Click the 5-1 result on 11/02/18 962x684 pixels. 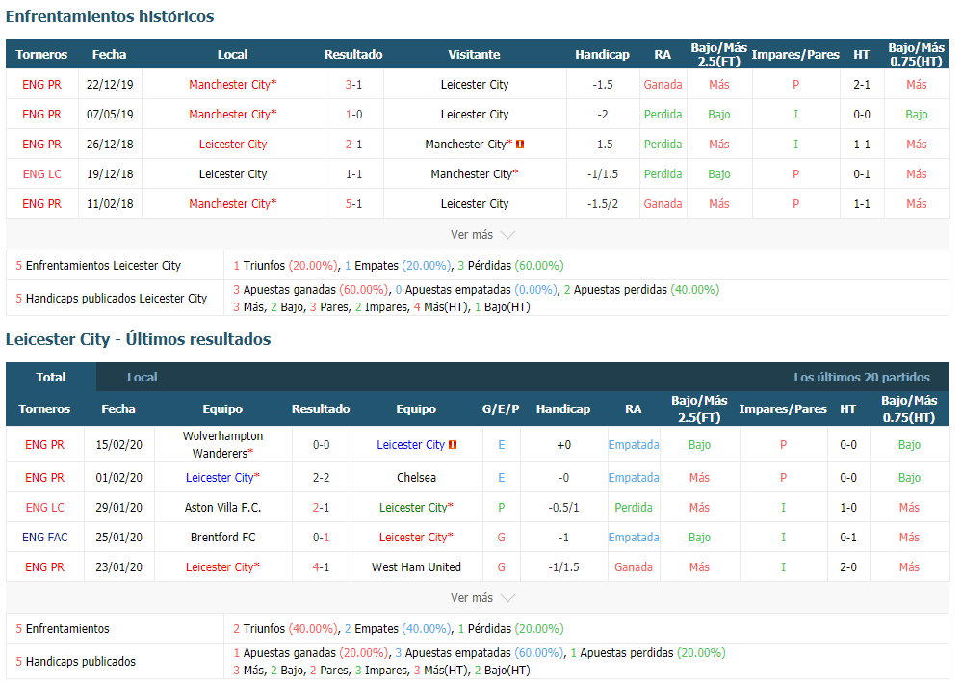(x=353, y=204)
